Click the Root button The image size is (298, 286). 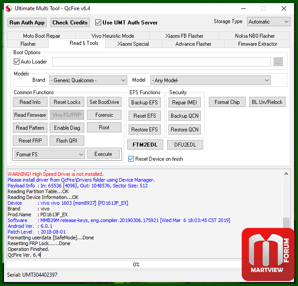(x=104, y=127)
